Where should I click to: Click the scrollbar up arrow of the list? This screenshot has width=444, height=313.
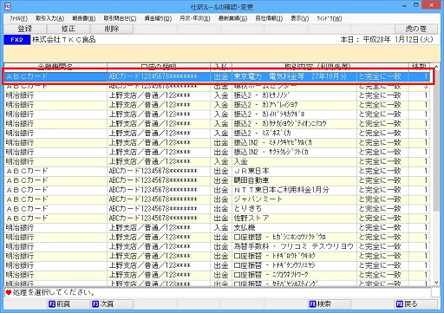click(x=436, y=67)
